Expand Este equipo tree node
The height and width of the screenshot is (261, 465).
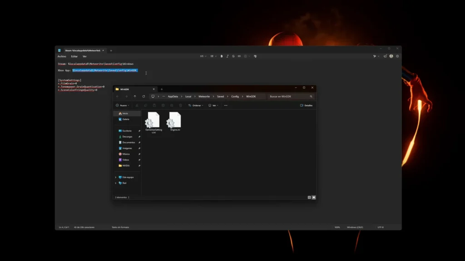[116, 177]
